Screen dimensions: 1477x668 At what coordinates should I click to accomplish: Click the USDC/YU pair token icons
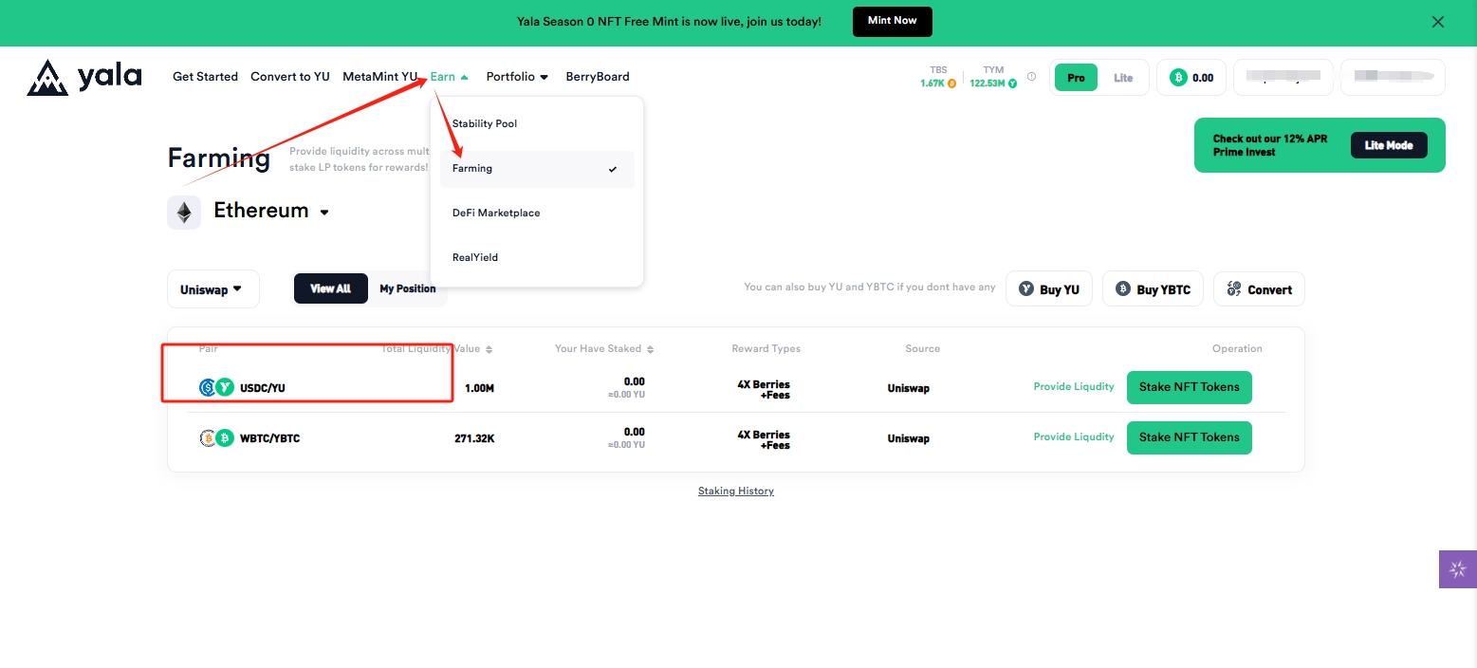215,387
